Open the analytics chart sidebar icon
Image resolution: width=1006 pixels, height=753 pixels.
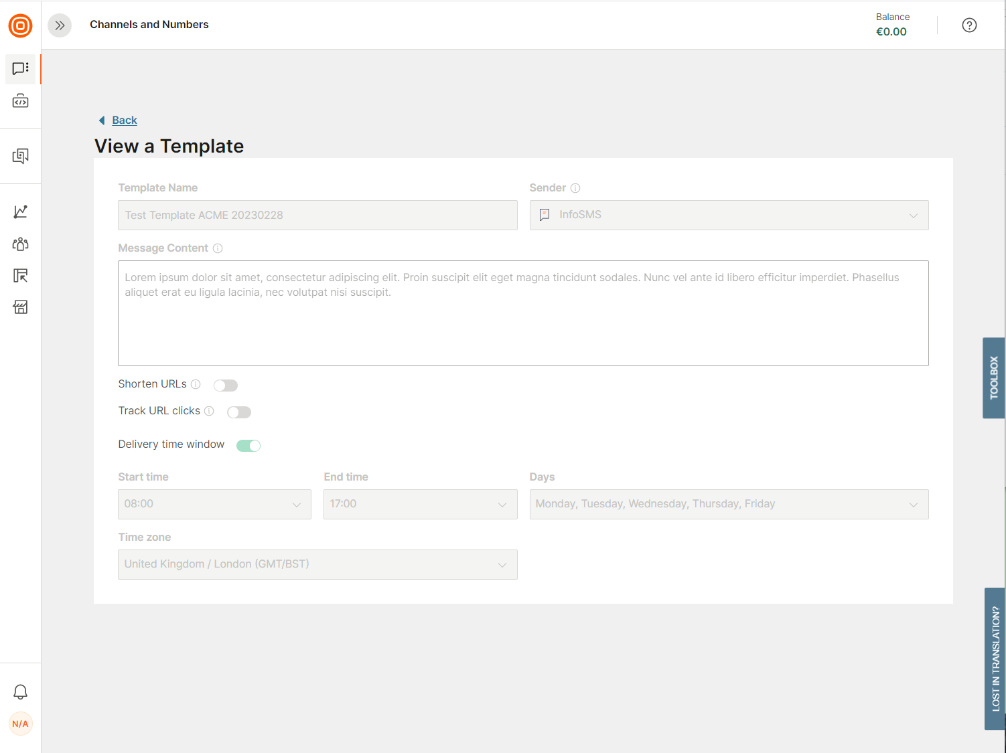click(20, 212)
